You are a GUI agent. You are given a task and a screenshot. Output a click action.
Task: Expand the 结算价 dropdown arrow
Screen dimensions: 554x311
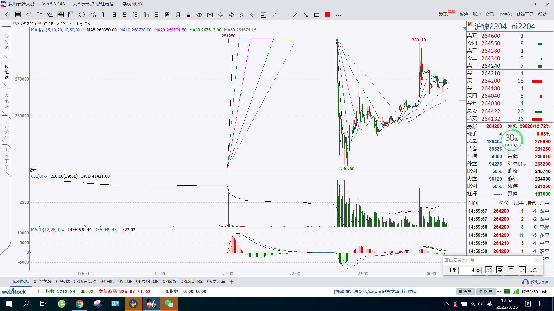tap(525, 165)
